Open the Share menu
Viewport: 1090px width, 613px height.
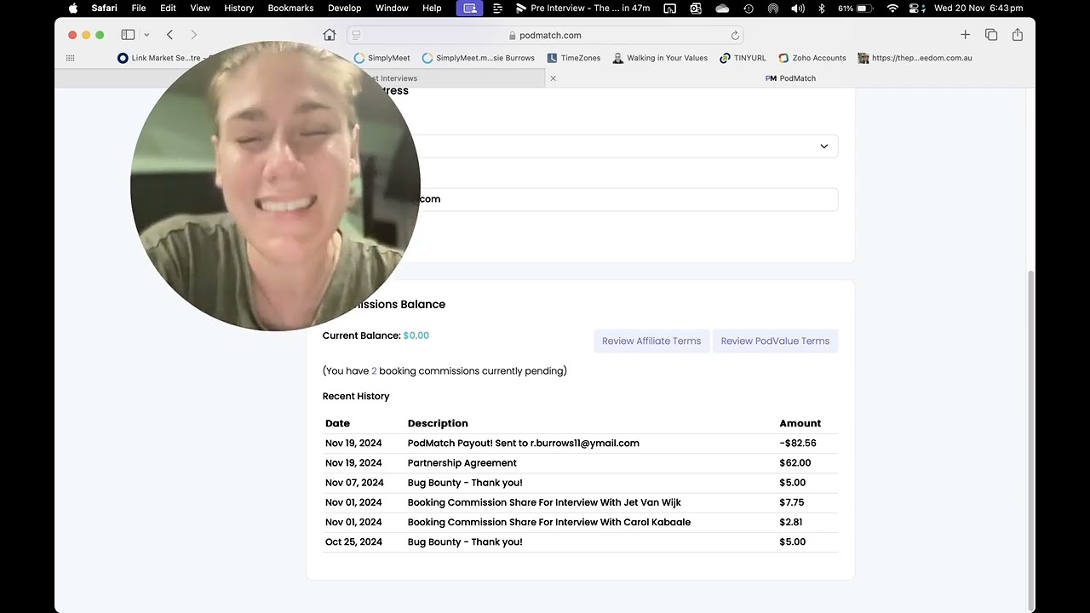1018,35
